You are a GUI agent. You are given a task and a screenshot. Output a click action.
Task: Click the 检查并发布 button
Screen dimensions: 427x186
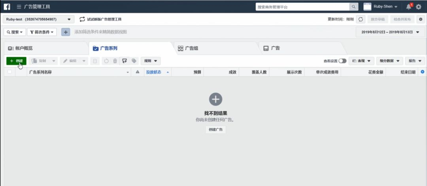click(x=402, y=19)
